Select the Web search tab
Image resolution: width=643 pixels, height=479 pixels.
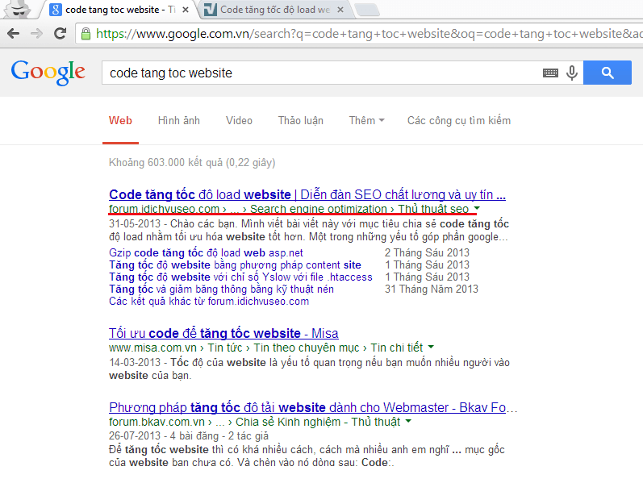click(x=120, y=120)
